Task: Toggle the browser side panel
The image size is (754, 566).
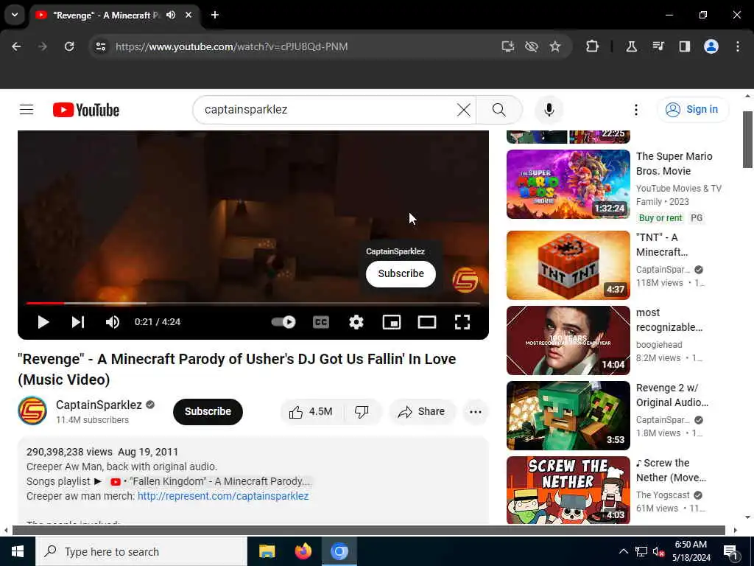Action: point(684,46)
